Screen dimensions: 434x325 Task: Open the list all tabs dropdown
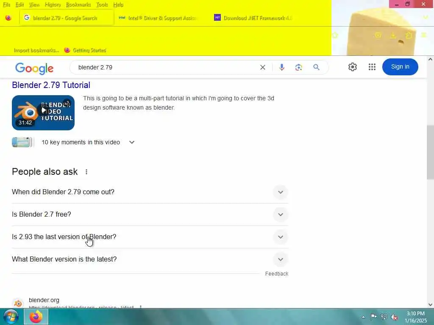point(426,17)
